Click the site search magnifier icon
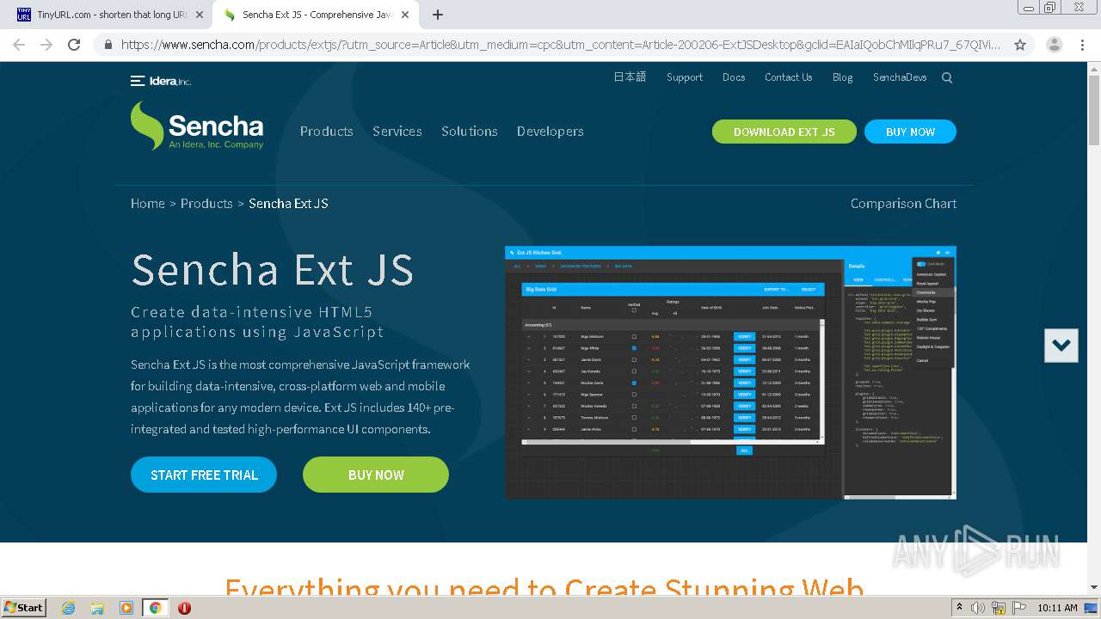Image resolution: width=1101 pixels, height=619 pixels. coord(947,77)
